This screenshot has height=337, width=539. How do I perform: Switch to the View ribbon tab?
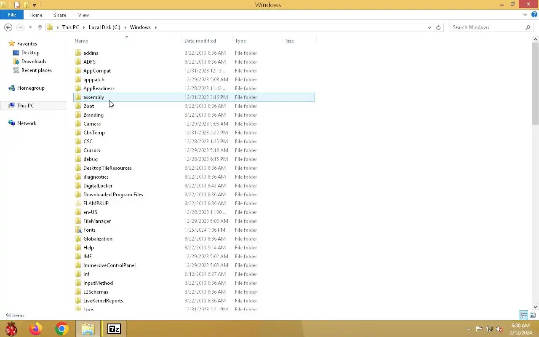pyautogui.click(x=83, y=15)
